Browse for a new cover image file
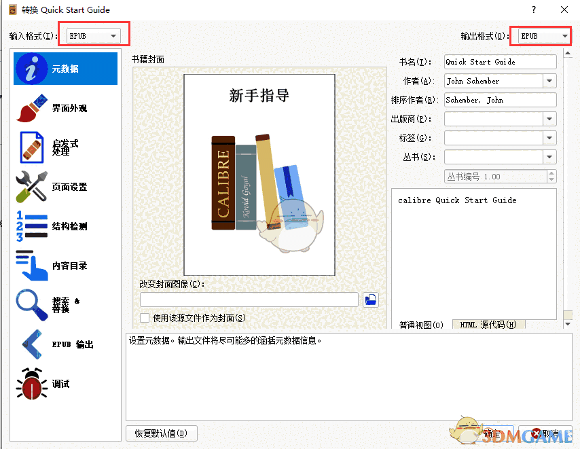 (x=370, y=300)
